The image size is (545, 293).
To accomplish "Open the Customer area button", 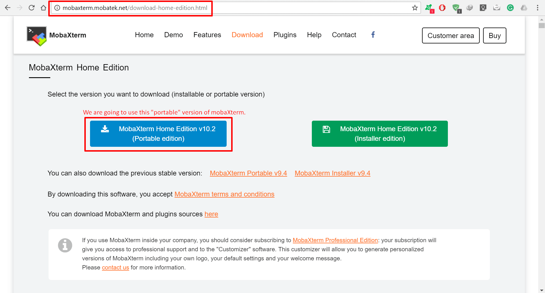I will point(451,35).
